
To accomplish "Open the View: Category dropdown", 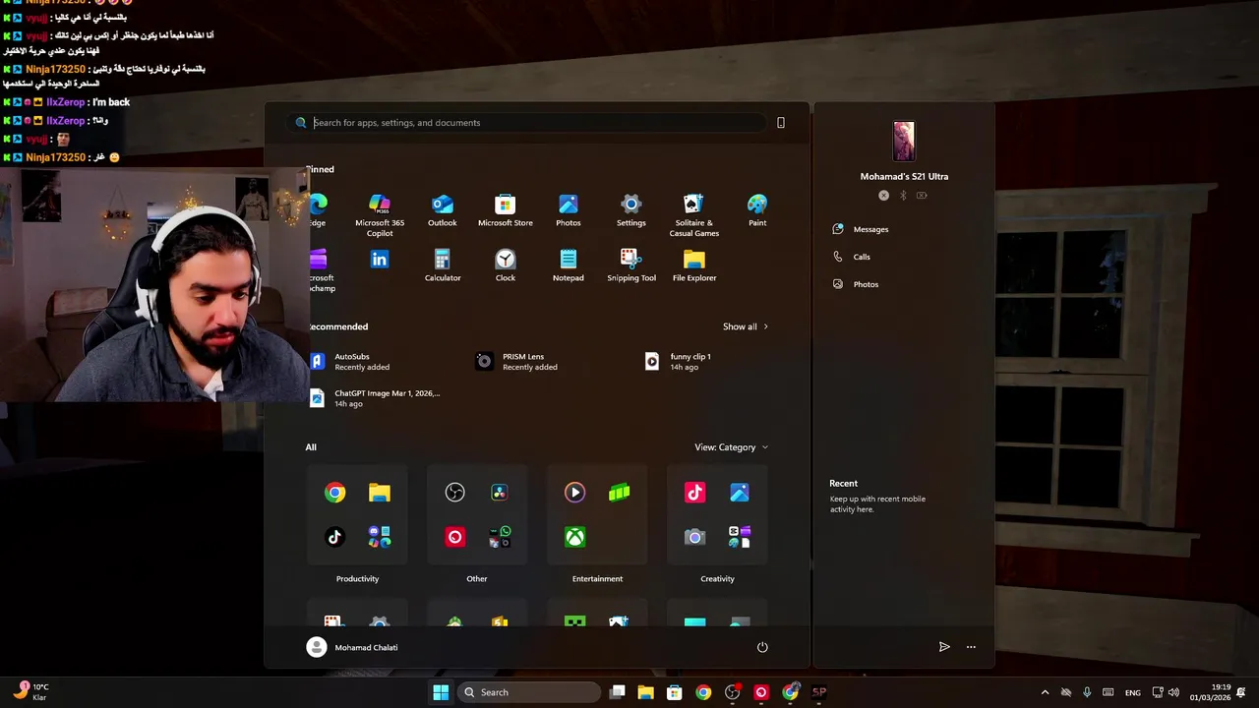I will click(x=731, y=447).
